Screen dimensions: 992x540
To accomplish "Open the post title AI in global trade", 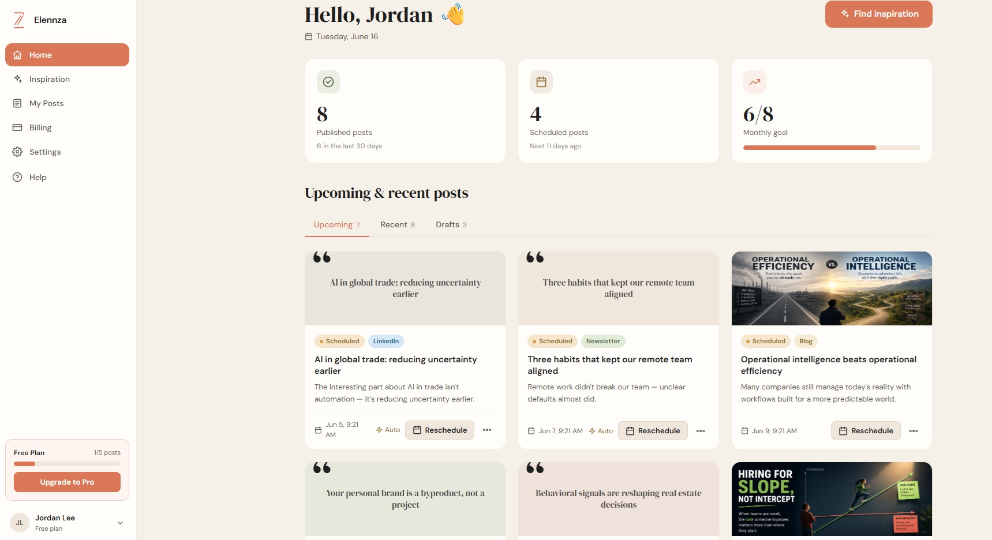I will 396,365.
